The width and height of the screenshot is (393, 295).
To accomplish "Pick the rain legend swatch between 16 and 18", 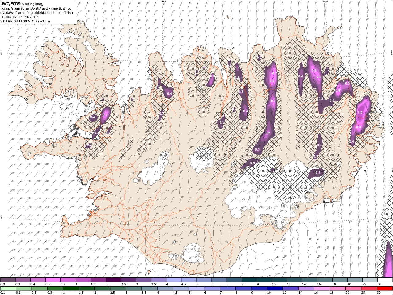I will [322, 289].
